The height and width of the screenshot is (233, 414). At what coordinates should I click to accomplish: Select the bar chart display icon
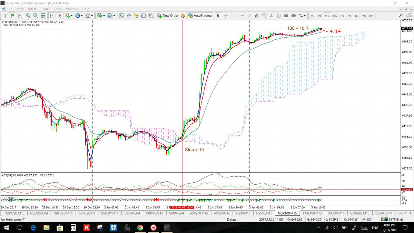tap(6, 16)
